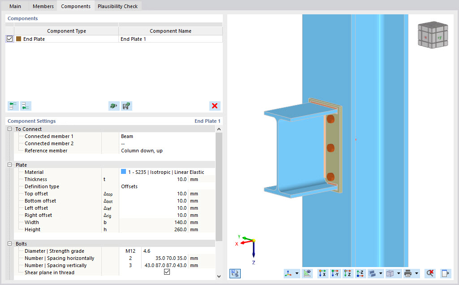The image size is (459, 285).
Task: Open the coordinate axes dropdown arrow
Action: tap(297, 273)
